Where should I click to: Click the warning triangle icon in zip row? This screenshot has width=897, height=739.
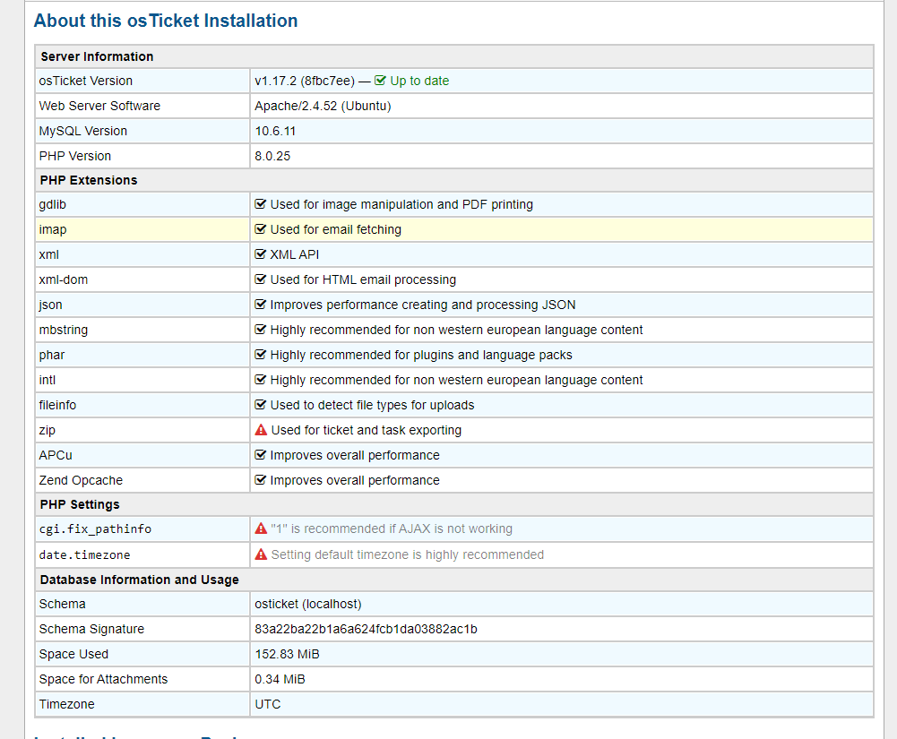click(x=261, y=430)
